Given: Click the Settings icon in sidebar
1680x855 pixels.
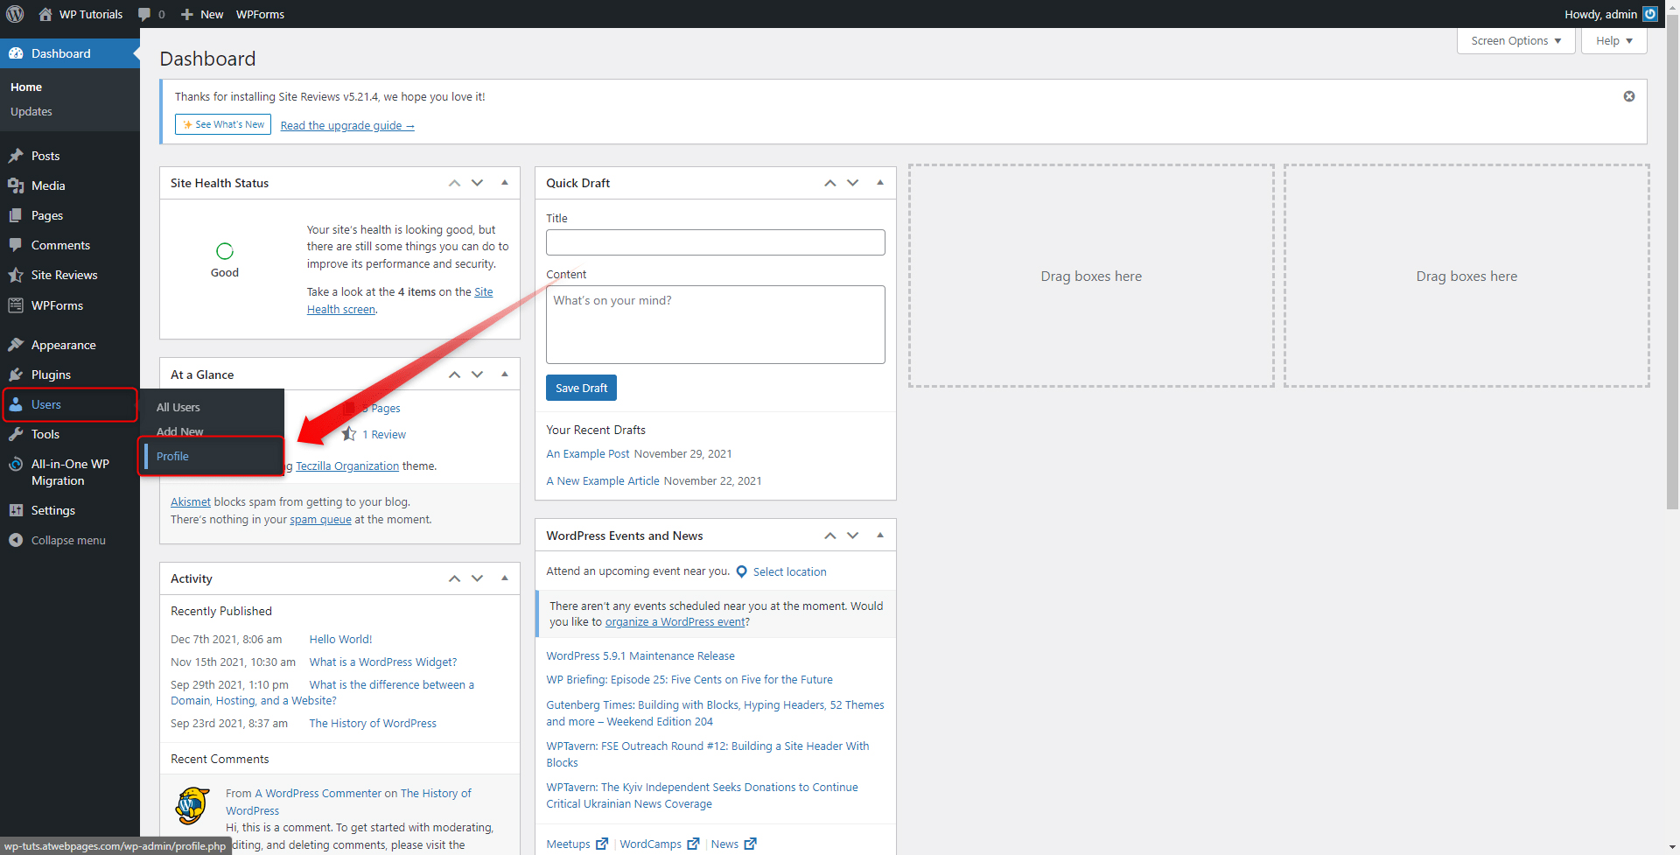Looking at the screenshot, I should point(16,510).
